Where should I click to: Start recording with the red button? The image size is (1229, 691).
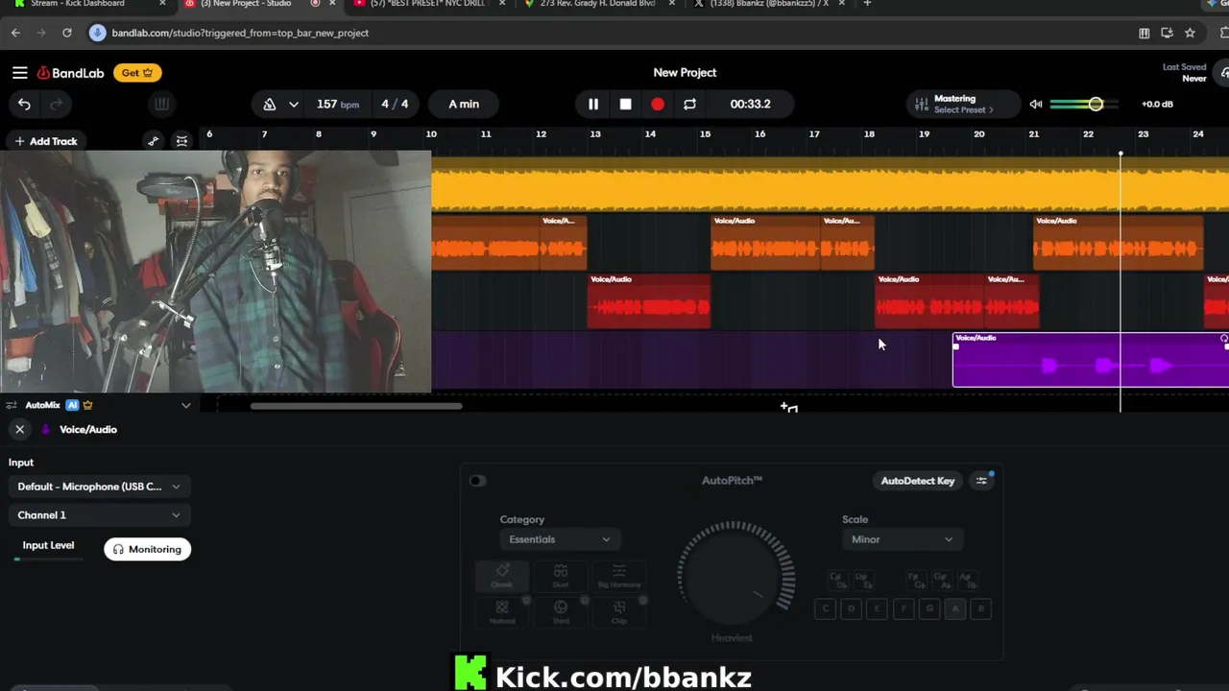tap(658, 104)
